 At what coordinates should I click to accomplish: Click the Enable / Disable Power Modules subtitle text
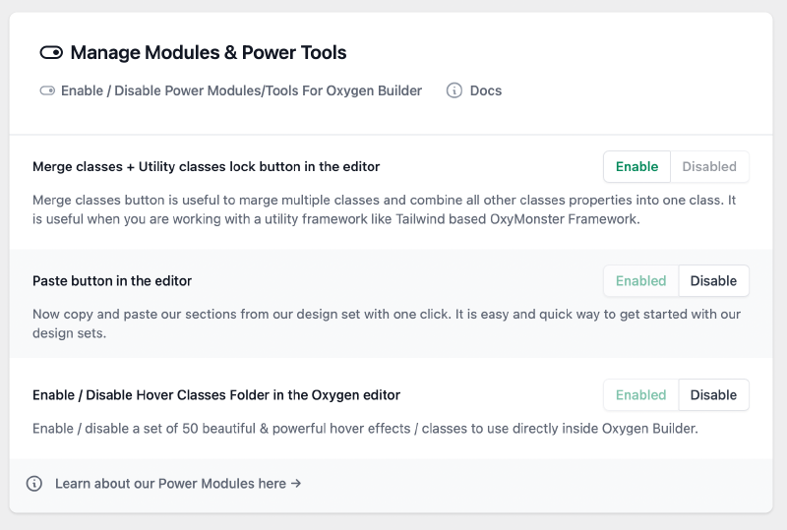241,90
